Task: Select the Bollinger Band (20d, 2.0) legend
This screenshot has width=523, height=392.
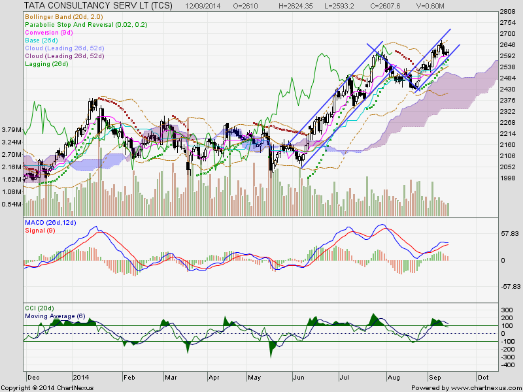Action: (x=64, y=17)
